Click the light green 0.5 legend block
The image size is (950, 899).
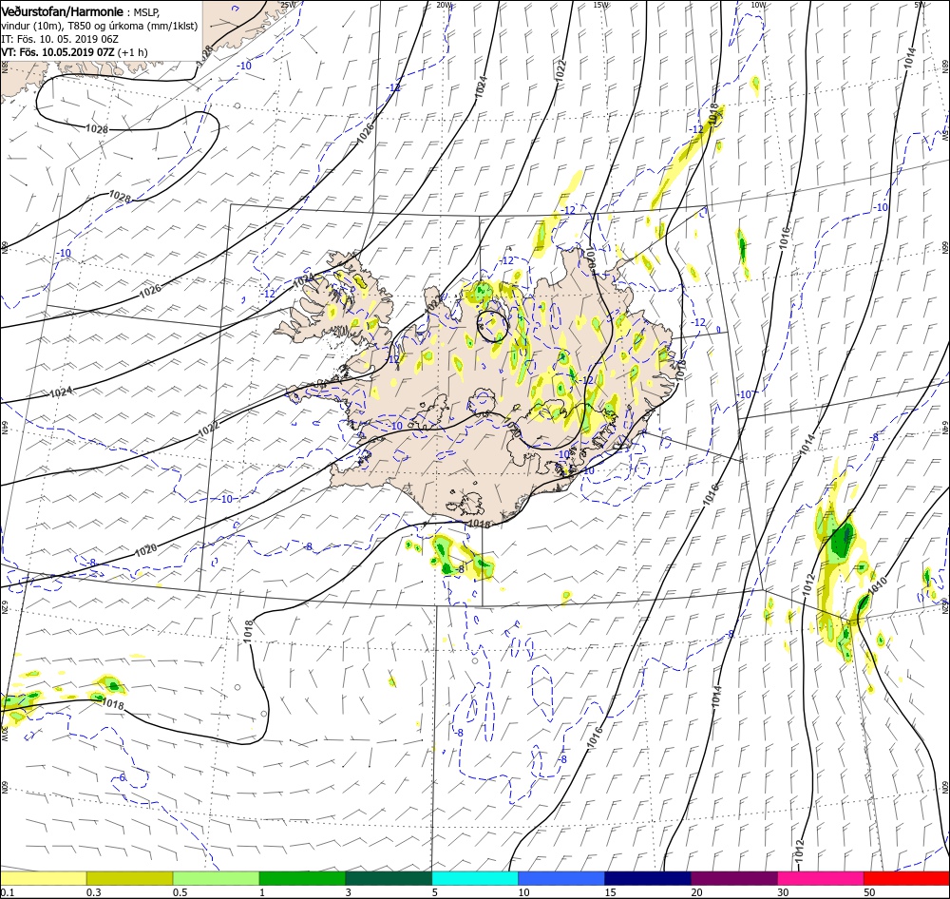point(216,878)
